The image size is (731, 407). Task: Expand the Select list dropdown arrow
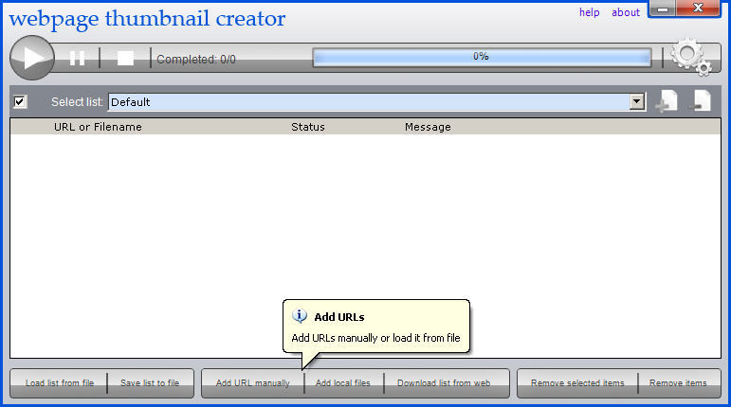click(636, 101)
